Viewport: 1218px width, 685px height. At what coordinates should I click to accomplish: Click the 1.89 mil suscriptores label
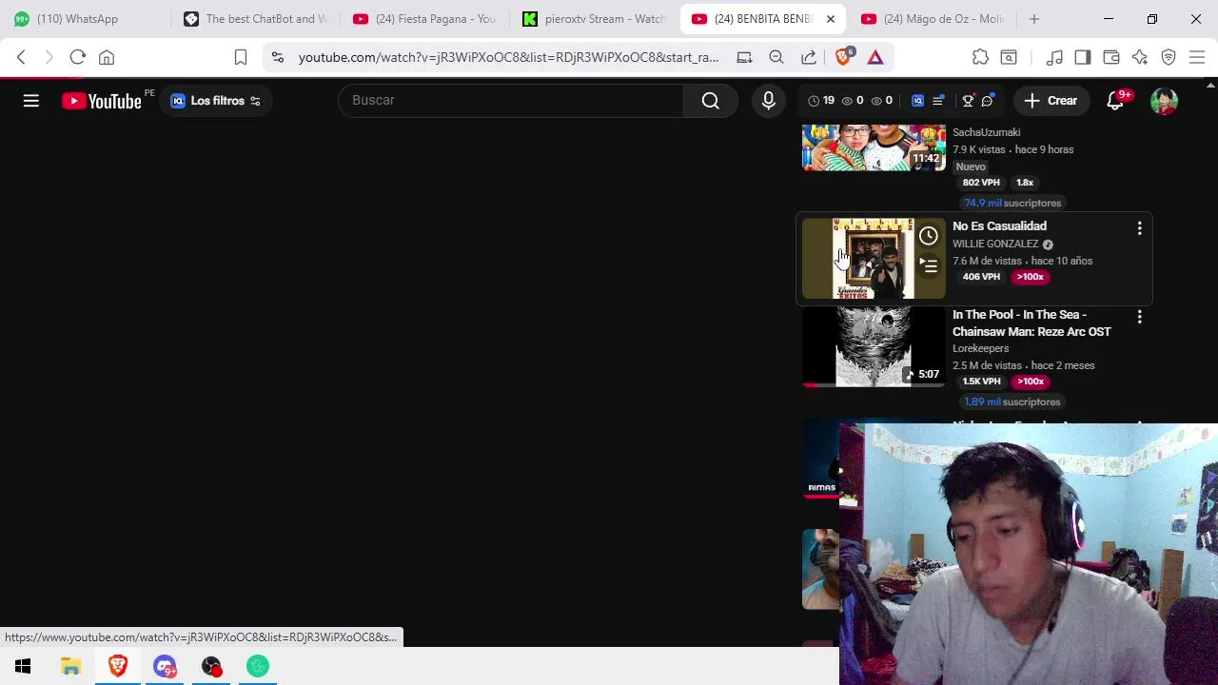[1012, 401]
